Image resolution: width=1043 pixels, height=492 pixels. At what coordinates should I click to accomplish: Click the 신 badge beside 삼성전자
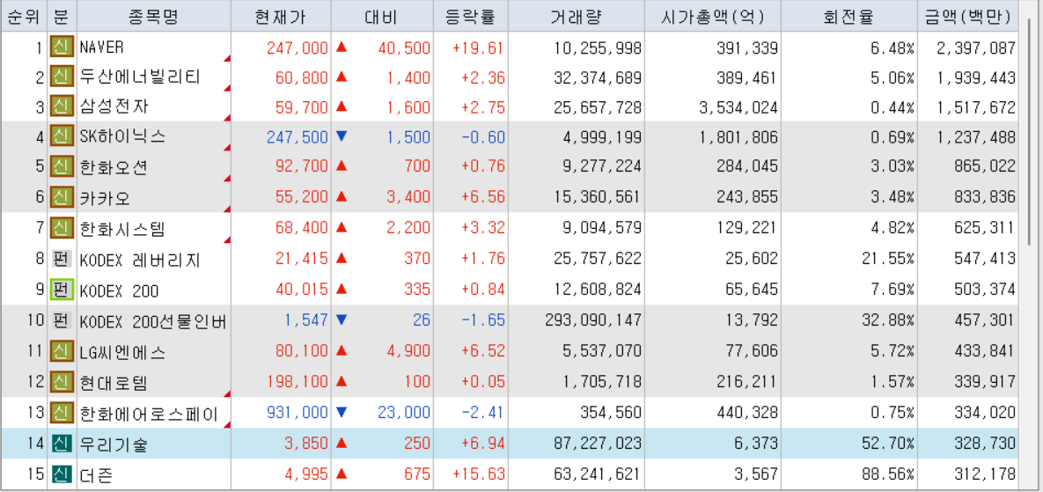point(62,107)
